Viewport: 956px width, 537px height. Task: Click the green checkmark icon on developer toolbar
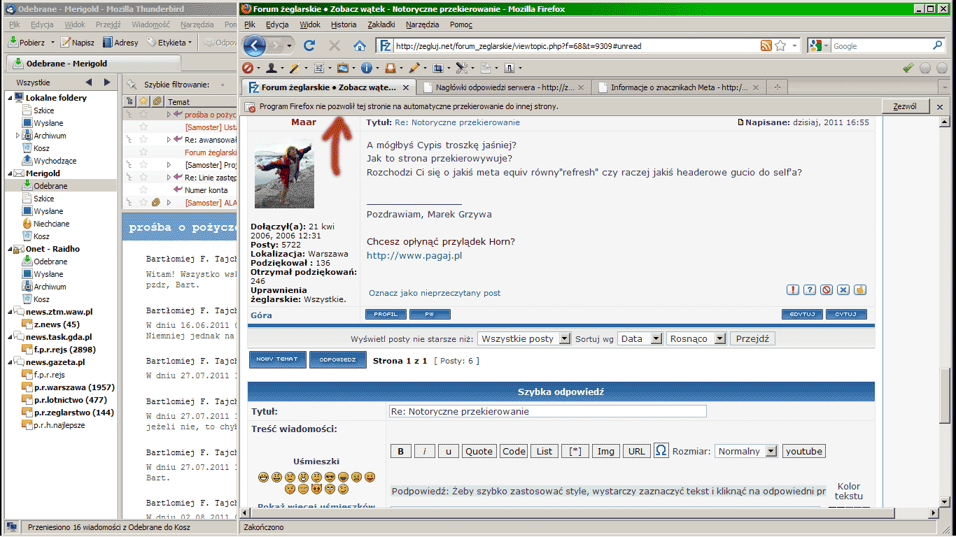[908, 68]
